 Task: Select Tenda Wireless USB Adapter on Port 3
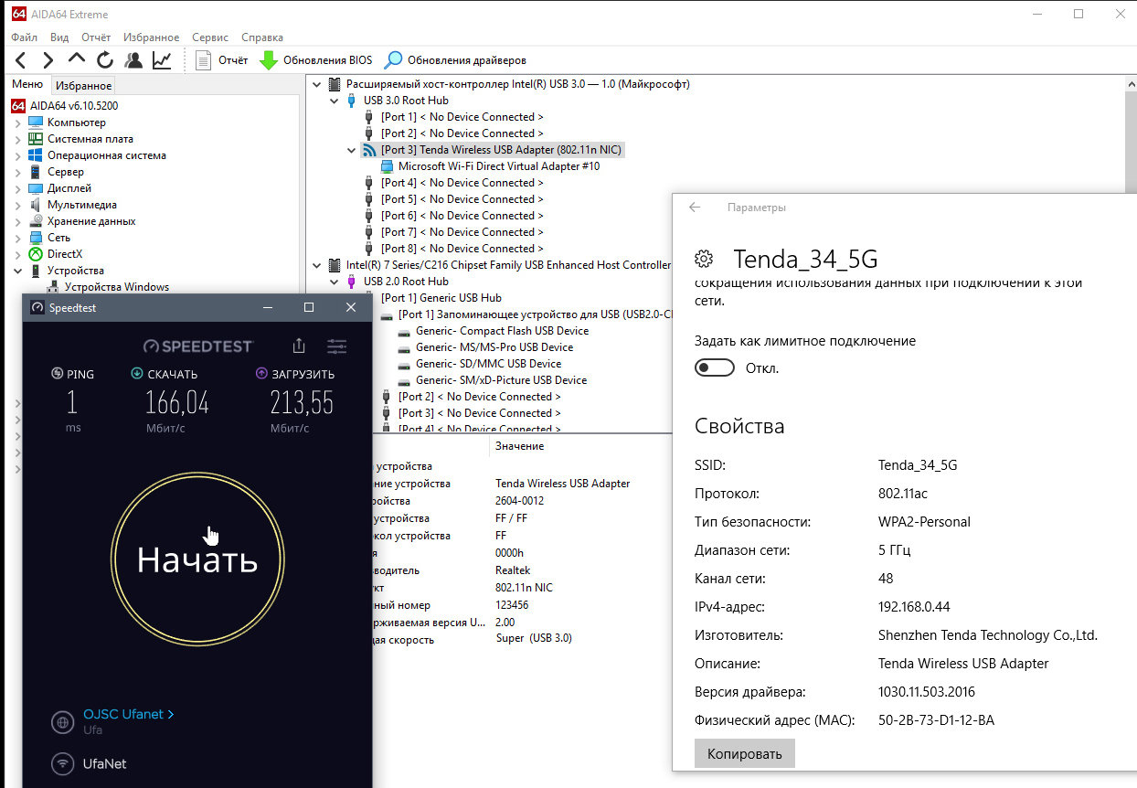click(x=502, y=150)
